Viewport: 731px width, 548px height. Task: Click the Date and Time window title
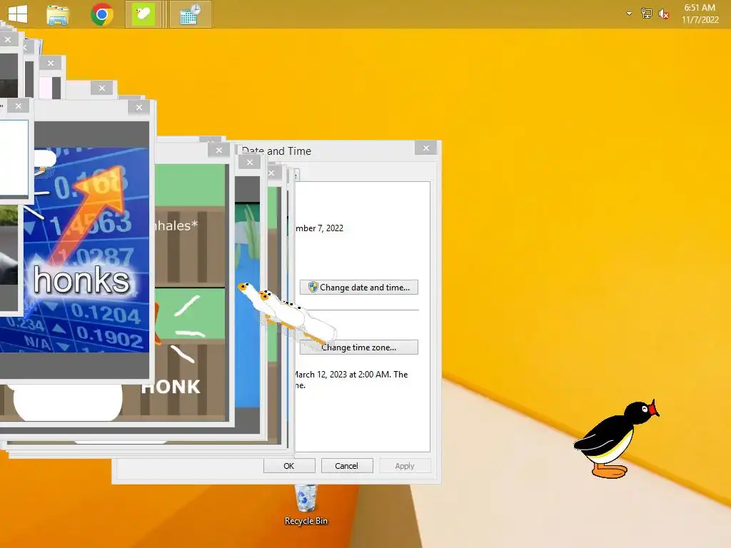click(x=276, y=151)
